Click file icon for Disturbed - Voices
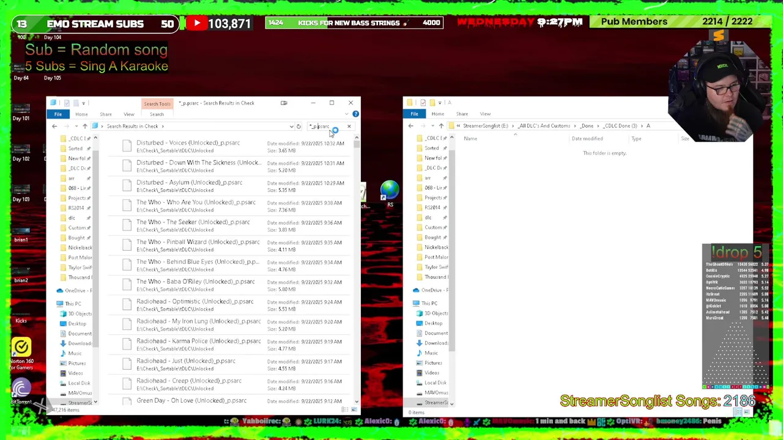This screenshot has width=783, height=440. (x=127, y=145)
